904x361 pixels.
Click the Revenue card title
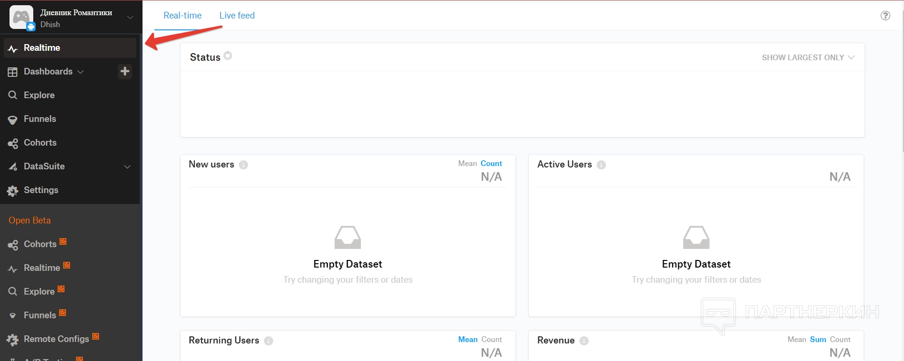point(556,341)
